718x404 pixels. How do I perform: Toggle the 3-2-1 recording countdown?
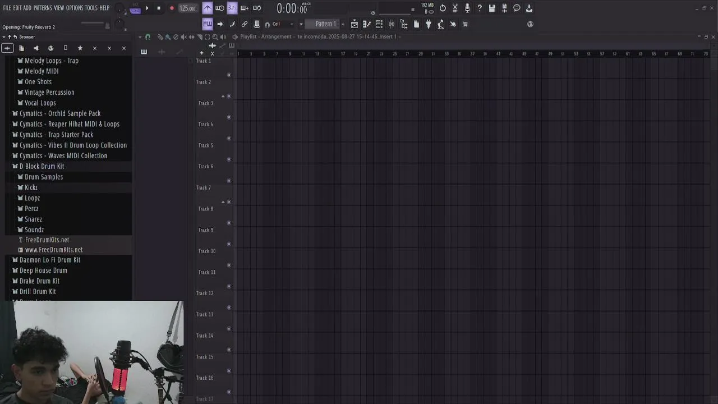click(x=232, y=8)
